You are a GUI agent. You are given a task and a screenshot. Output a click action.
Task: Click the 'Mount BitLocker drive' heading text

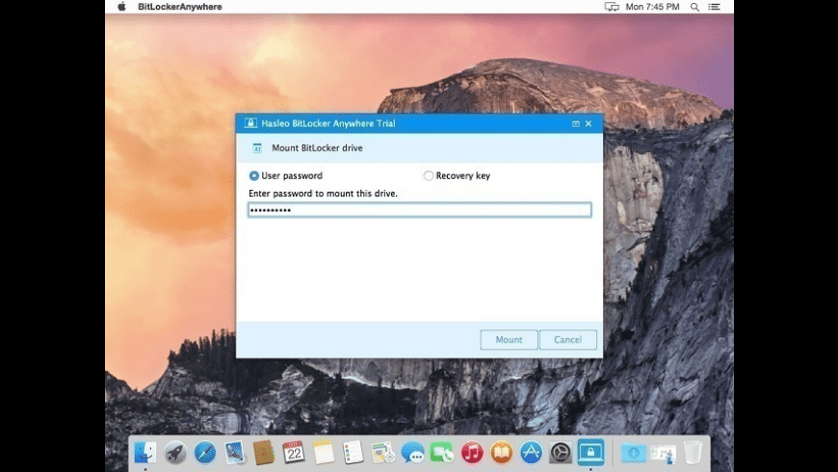pyautogui.click(x=317, y=148)
